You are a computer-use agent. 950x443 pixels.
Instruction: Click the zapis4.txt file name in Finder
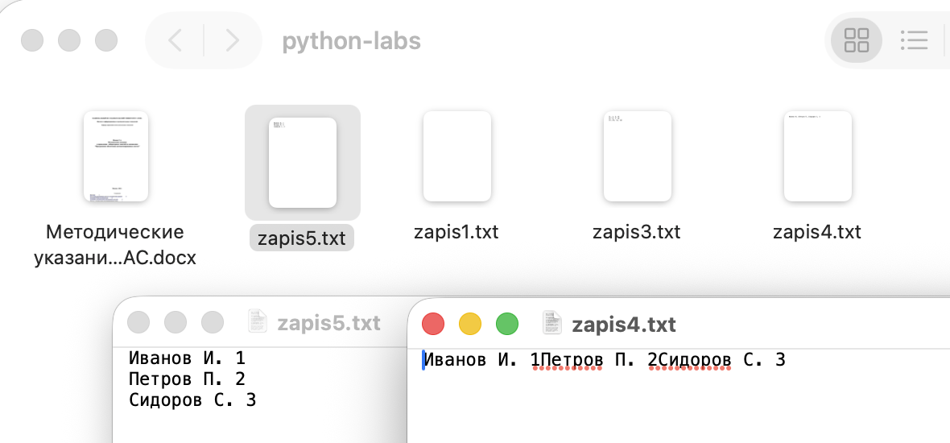tap(817, 232)
